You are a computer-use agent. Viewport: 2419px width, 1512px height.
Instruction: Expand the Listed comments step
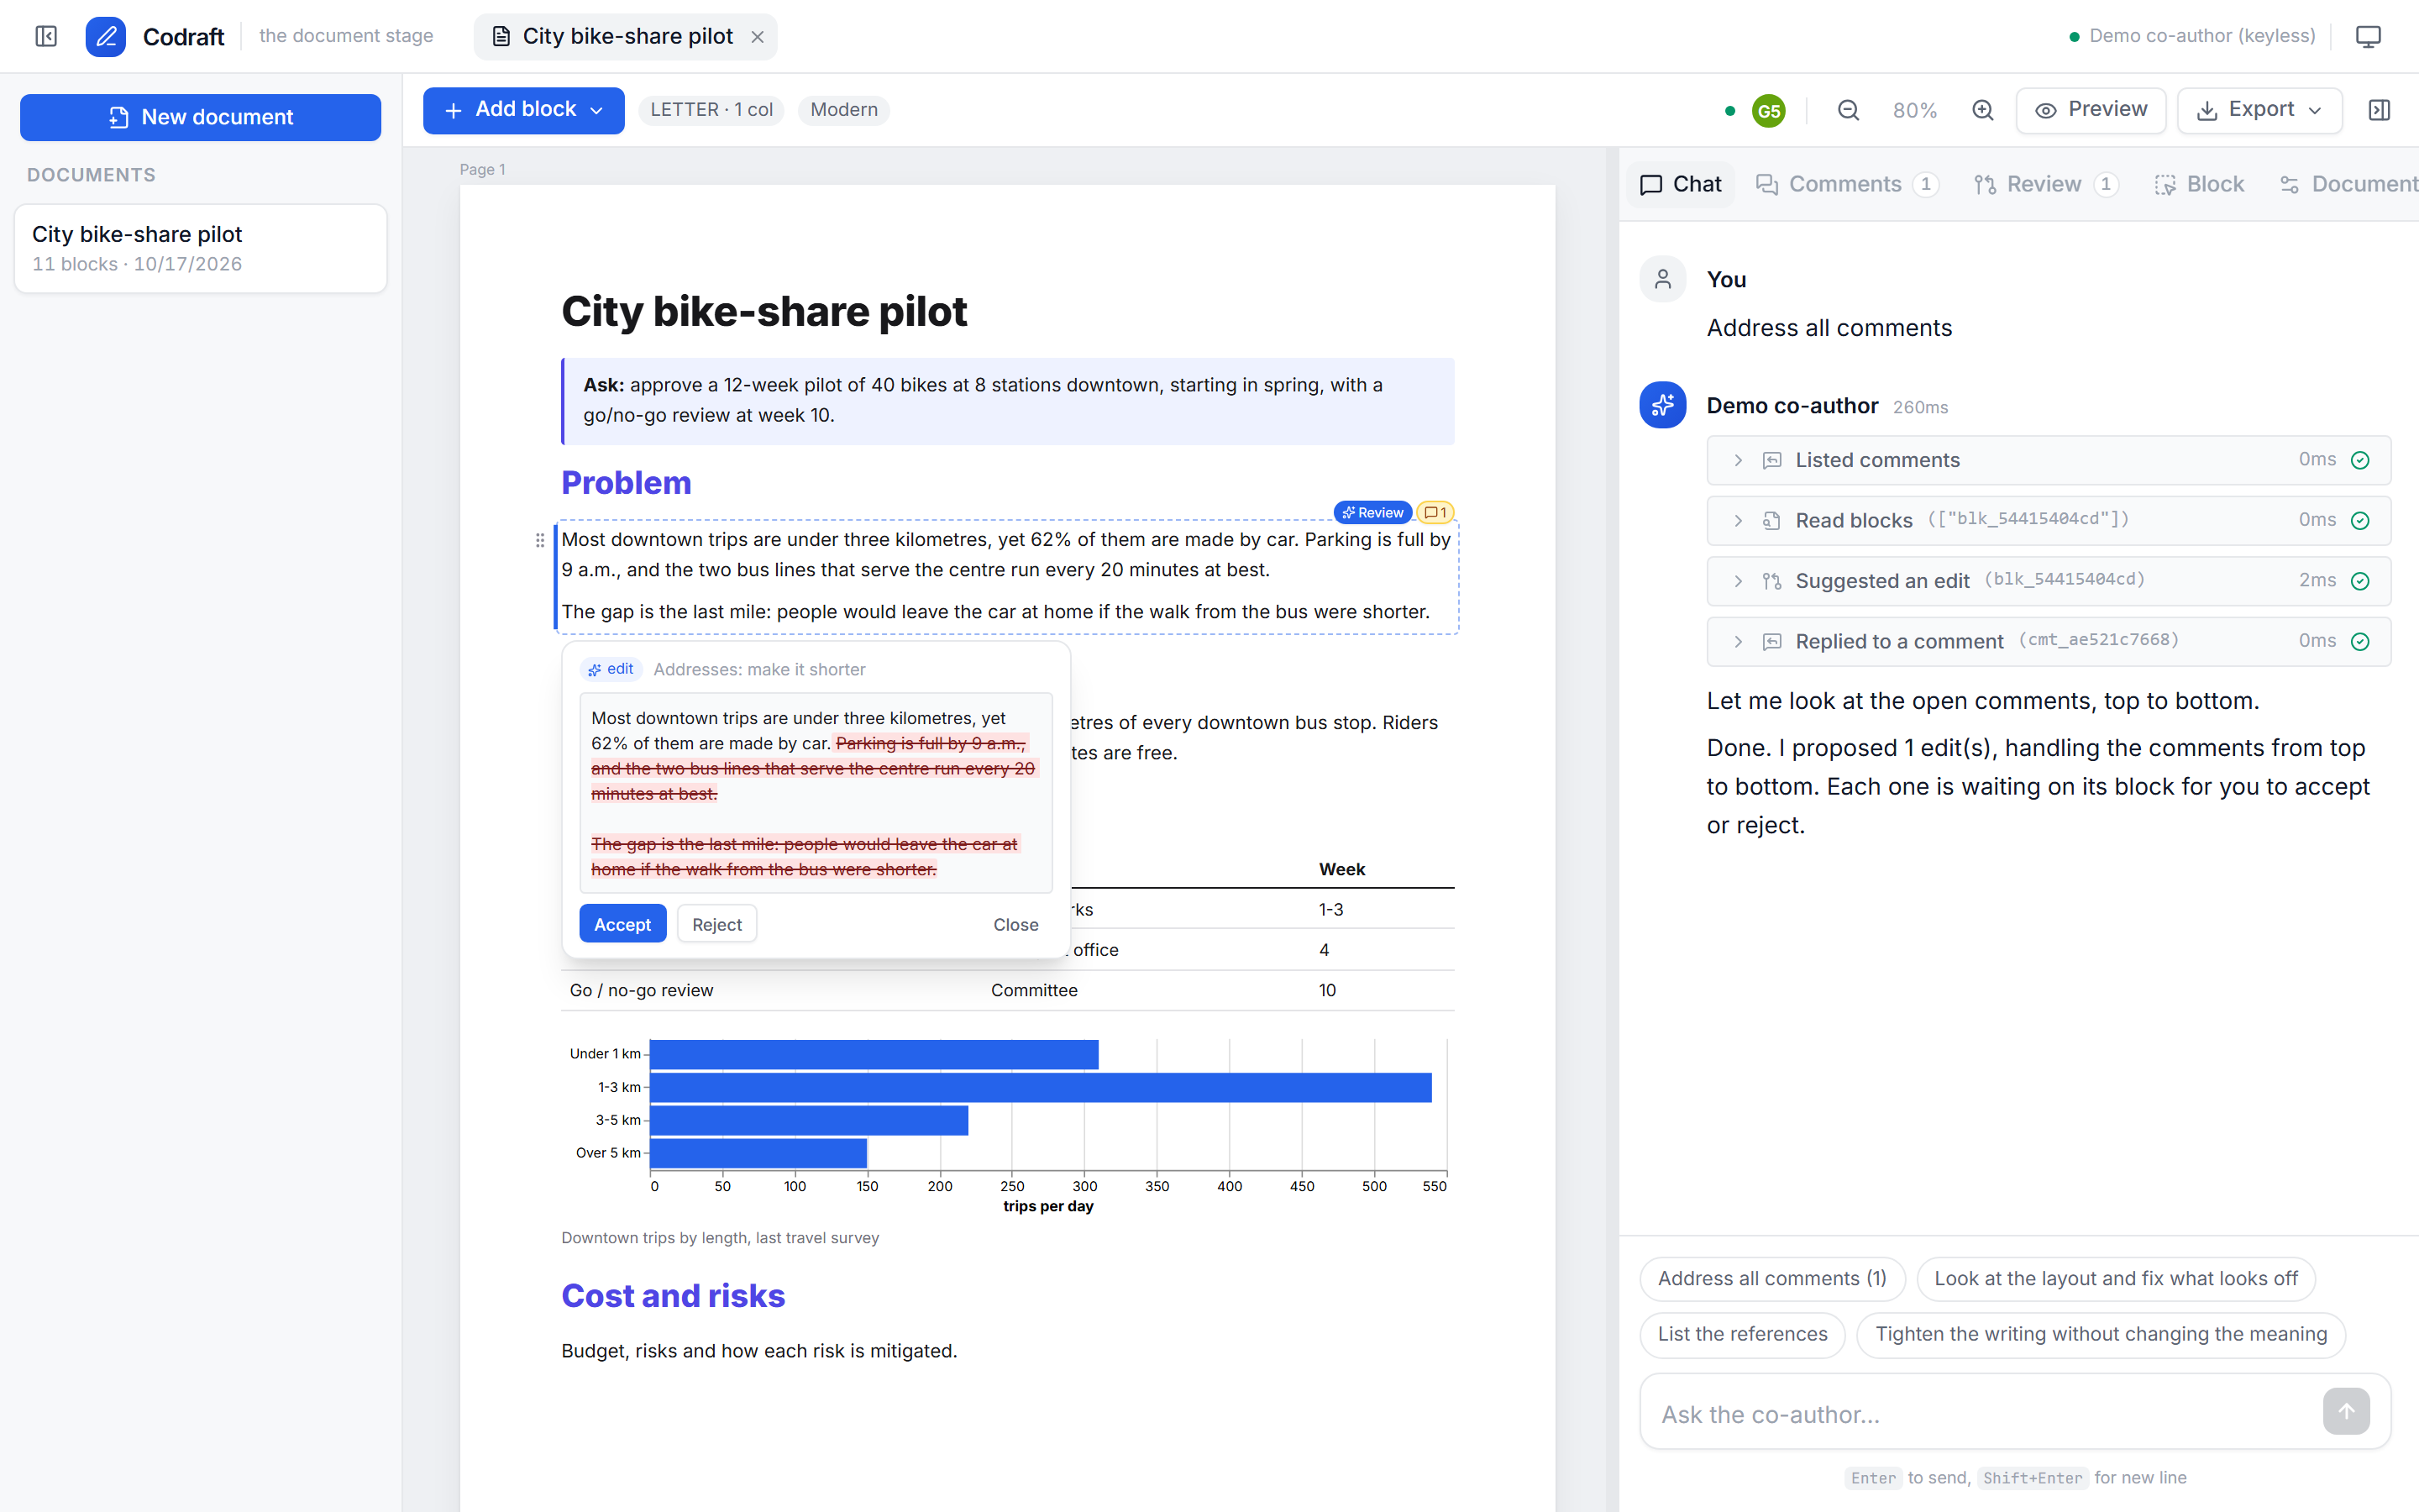2048,460
